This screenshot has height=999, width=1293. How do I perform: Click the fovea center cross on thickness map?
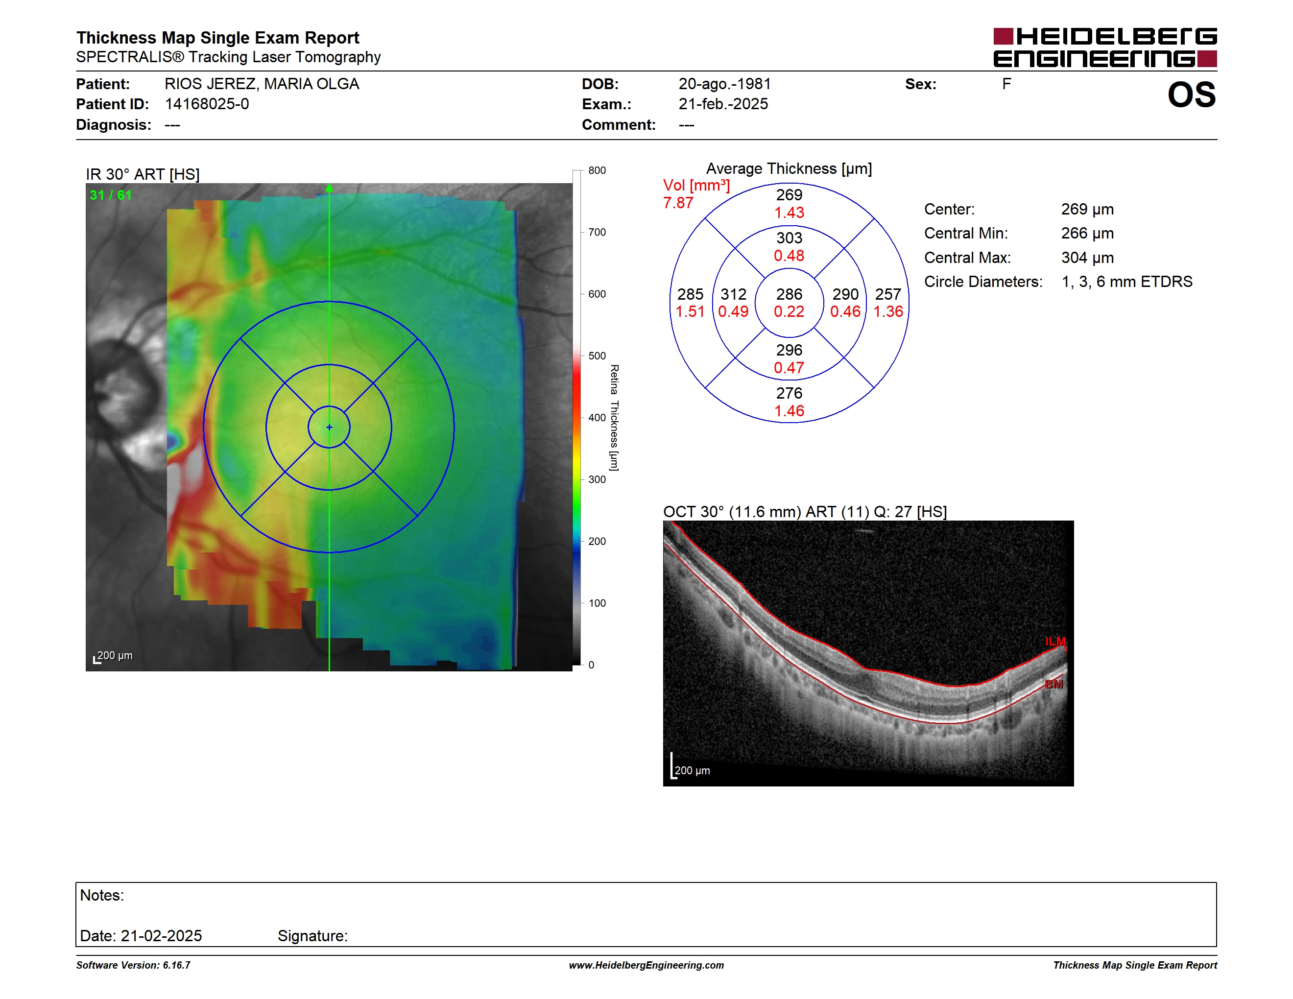click(x=329, y=427)
